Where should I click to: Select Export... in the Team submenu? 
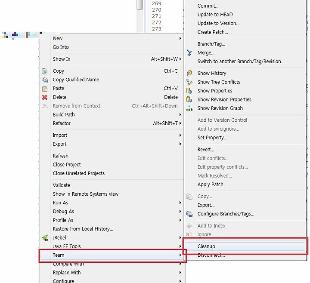pyautogui.click(x=206, y=205)
